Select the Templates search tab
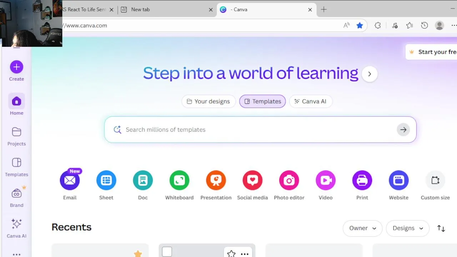Viewport: 457px width, 257px height. [262, 101]
